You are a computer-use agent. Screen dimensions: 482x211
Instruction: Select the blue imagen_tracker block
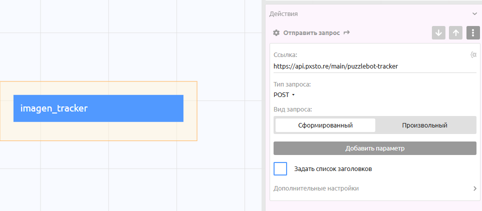click(98, 108)
